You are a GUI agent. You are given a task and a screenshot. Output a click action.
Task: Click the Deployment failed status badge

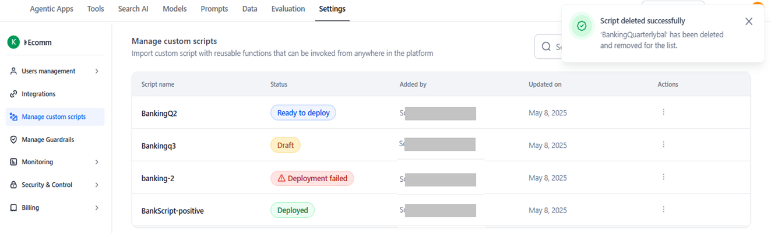(x=312, y=178)
